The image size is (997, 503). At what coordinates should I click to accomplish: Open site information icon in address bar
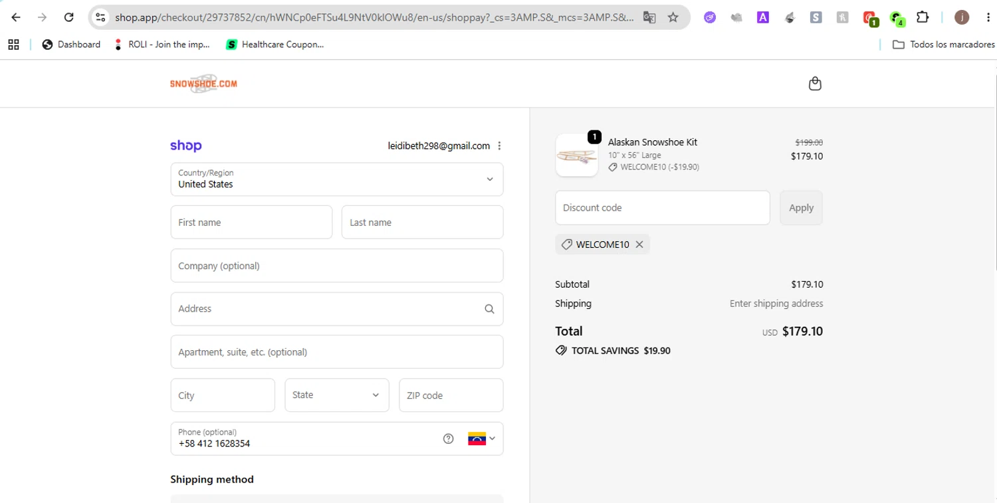tap(100, 17)
